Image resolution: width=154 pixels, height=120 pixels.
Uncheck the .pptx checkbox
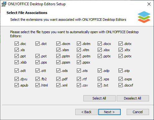[x=100, y=56]
